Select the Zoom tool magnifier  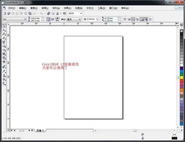tap(4, 34)
